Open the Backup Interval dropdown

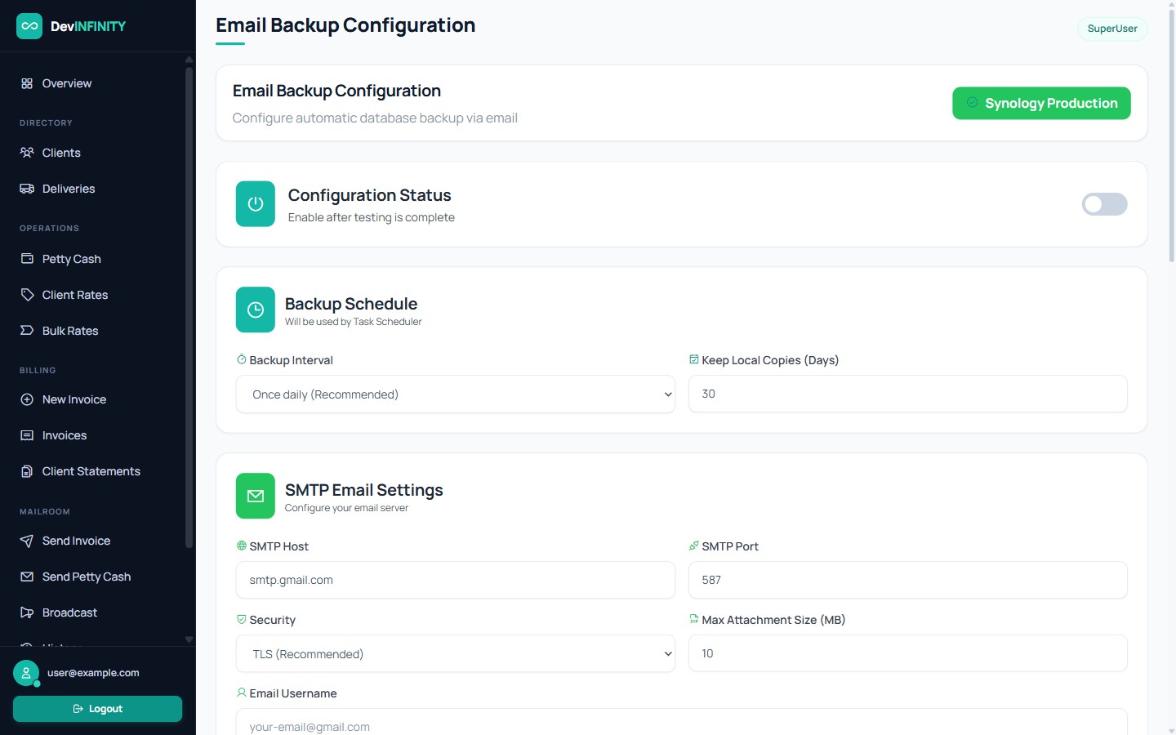pyautogui.click(x=456, y=394)
